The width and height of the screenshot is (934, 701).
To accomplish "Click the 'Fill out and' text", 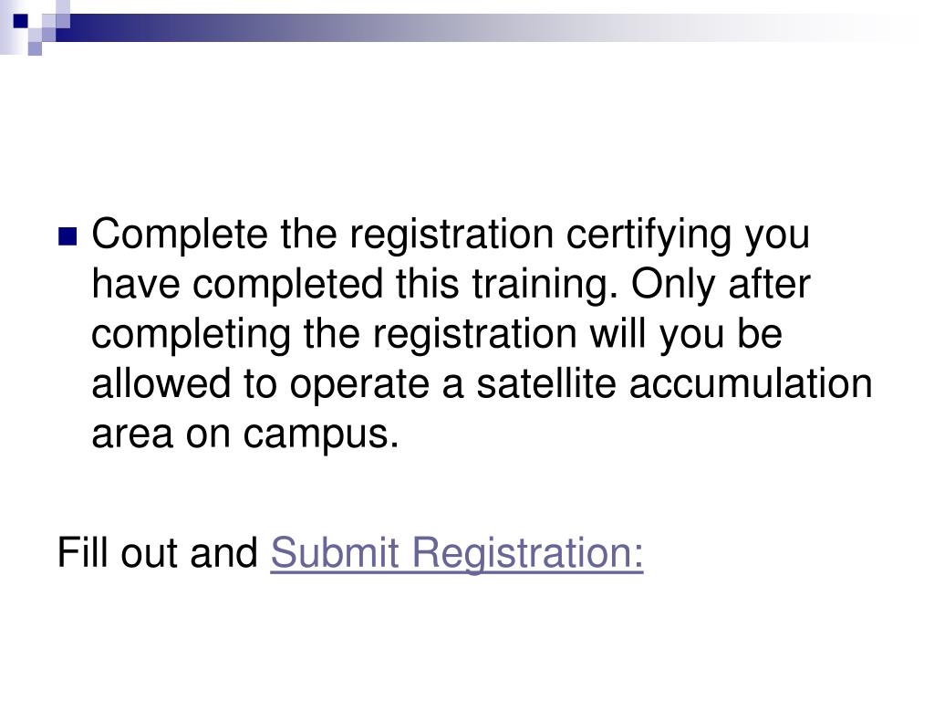I will click(157, 552).
